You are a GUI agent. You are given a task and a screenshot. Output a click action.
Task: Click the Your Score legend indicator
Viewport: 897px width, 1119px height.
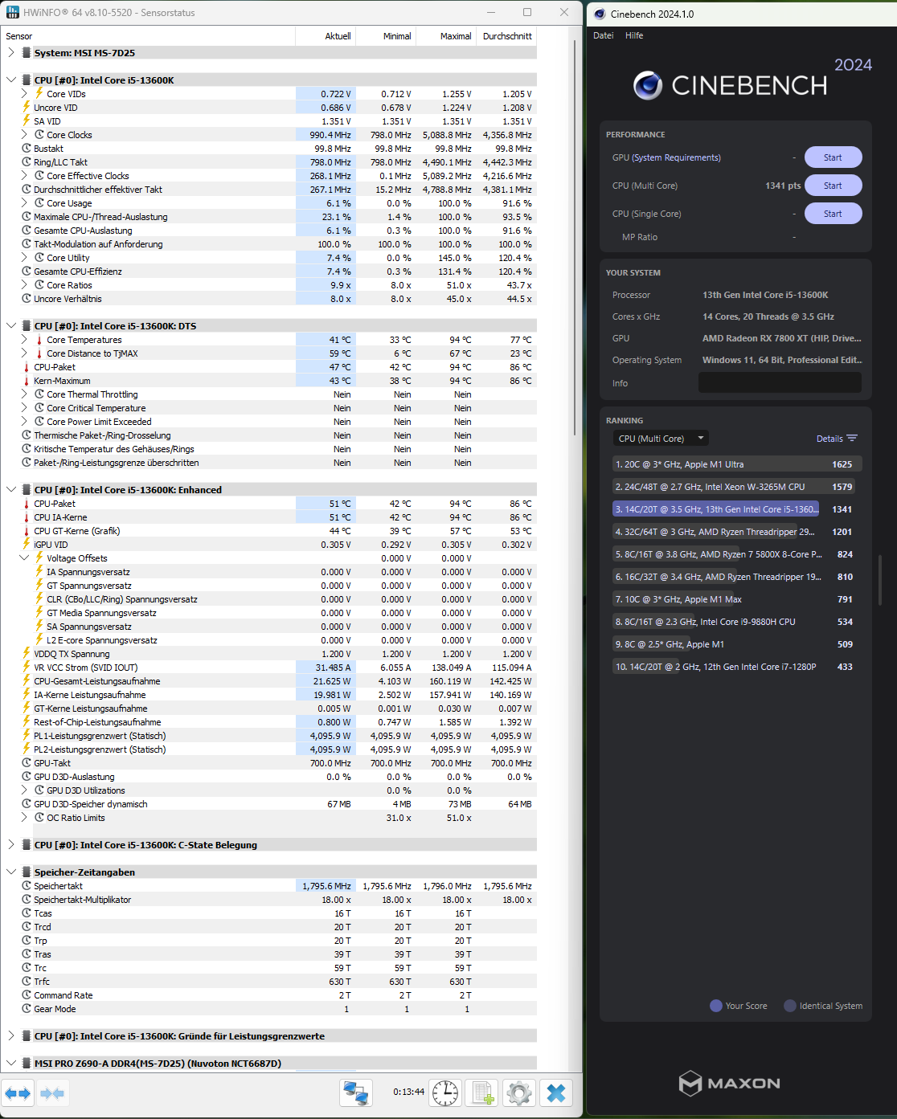716,1006
